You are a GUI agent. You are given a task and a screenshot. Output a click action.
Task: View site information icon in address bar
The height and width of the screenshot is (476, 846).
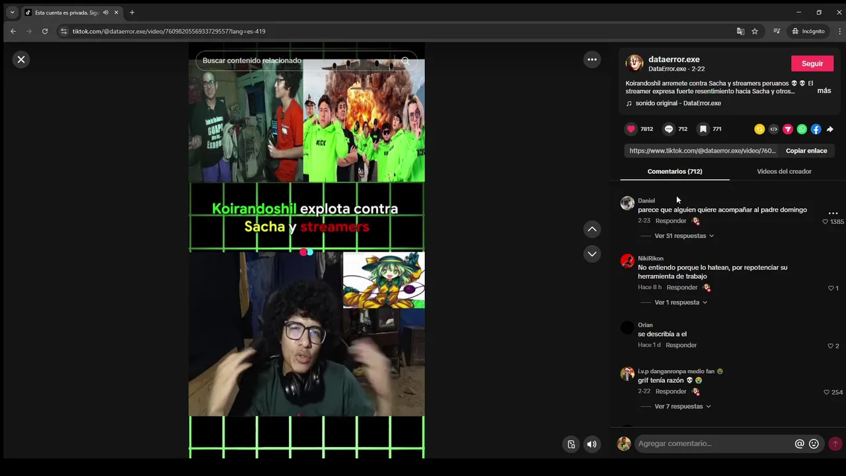(x=63, y=31)
